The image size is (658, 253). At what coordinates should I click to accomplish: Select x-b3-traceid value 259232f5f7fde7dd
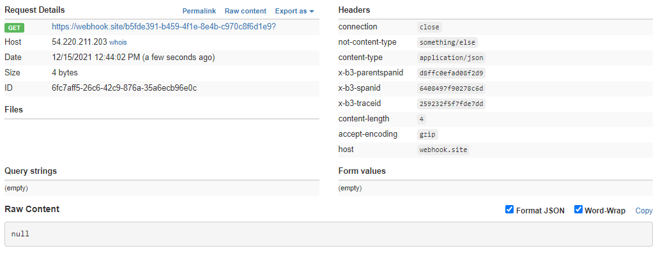tap(451, 103)
